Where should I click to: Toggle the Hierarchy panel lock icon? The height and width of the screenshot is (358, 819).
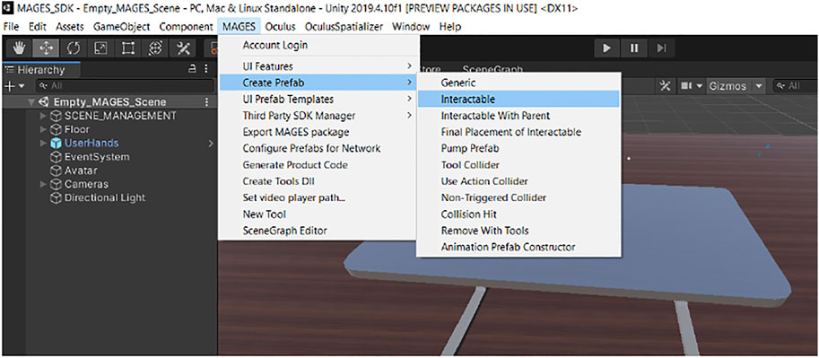[192, 69]
